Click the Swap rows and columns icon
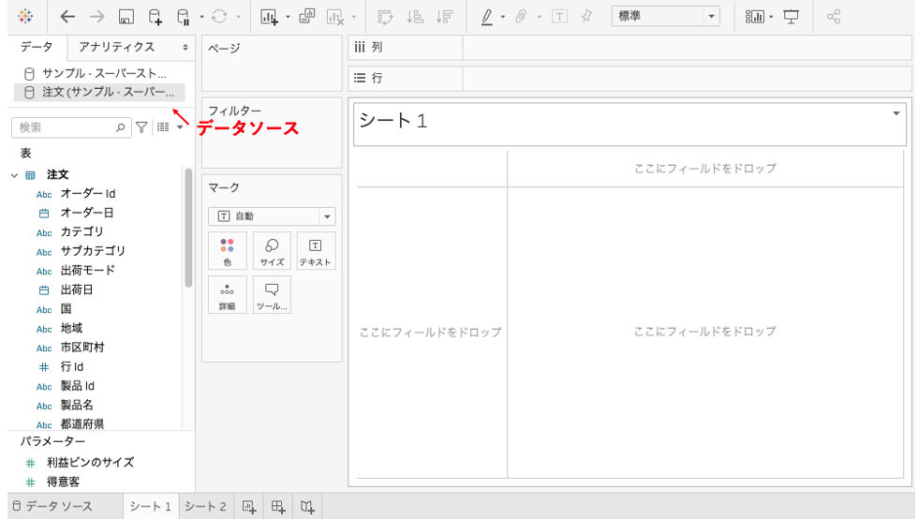Viewport: 918px width, 519px height. pyautogui.click(x=385, y=17)
